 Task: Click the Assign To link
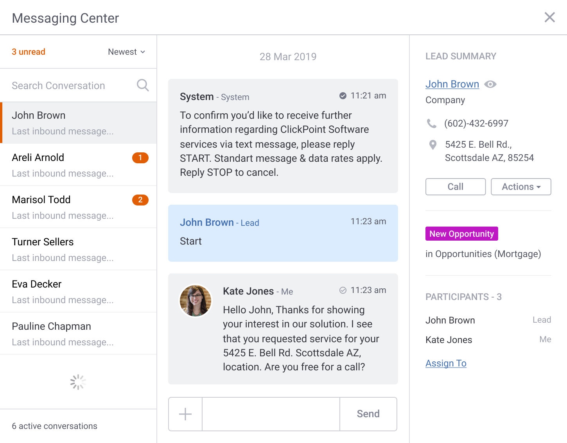click(446, 363)
